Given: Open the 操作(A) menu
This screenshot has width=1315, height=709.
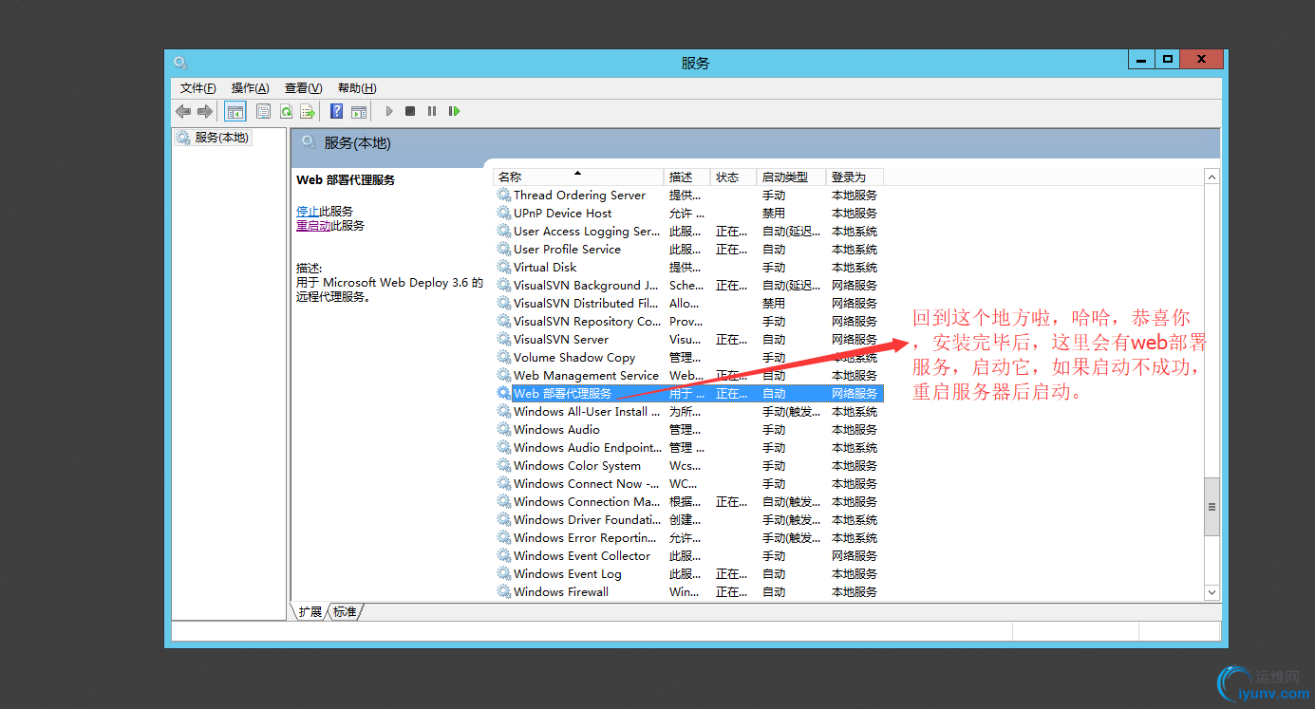Looking at the screenshot, I should 251,88.
